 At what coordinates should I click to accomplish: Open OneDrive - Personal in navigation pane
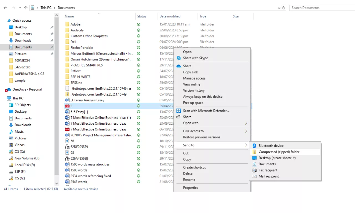click(x=27, y=89)
